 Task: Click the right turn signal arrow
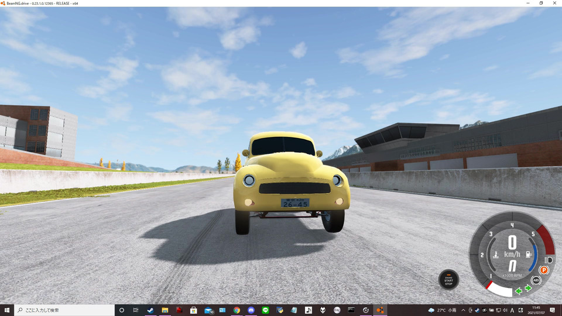click(x=528, y=288)
